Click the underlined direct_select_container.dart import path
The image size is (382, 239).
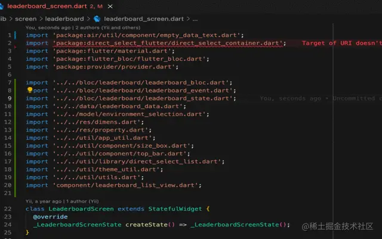coord(168,43)
